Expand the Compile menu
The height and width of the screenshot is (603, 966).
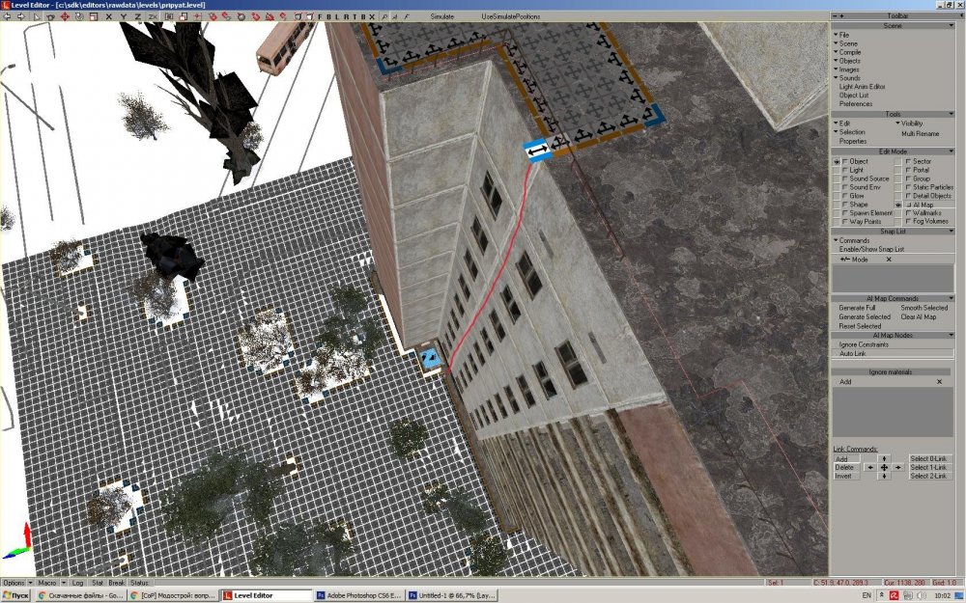click(x=847, y=52)
